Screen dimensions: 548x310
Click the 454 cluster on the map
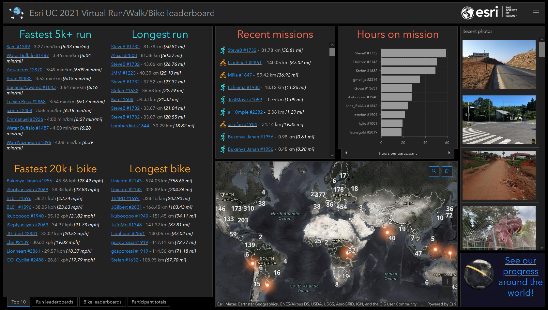coord(342,207)
